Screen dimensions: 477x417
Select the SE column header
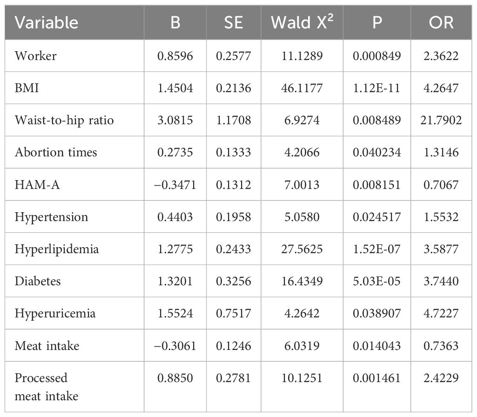point(234,23)
